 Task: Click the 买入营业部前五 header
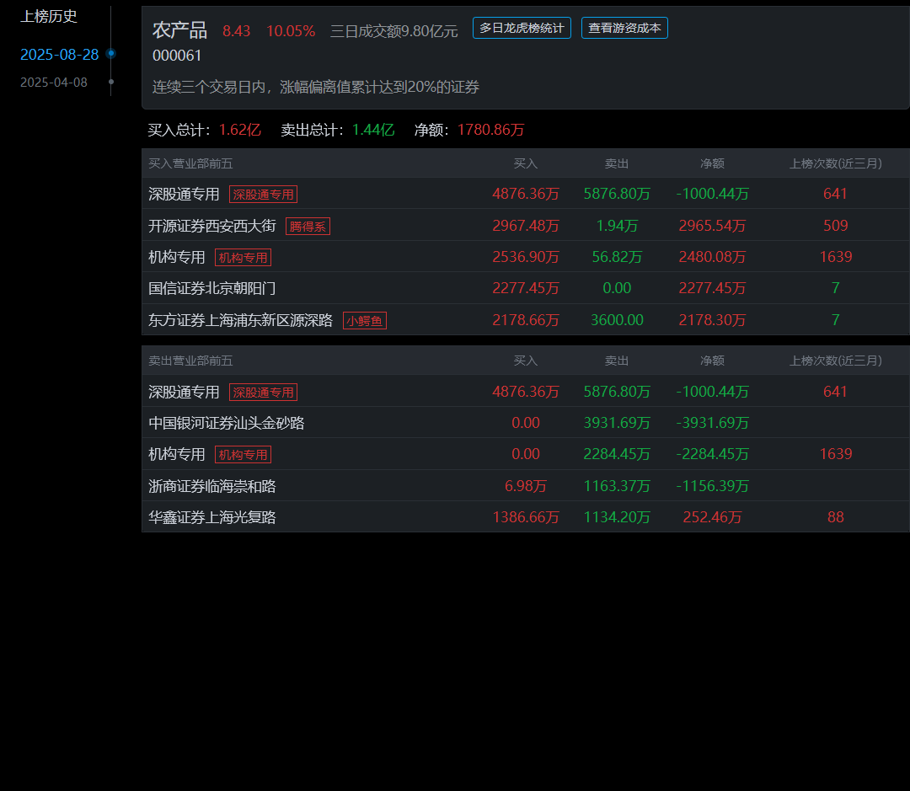point(190,163)
